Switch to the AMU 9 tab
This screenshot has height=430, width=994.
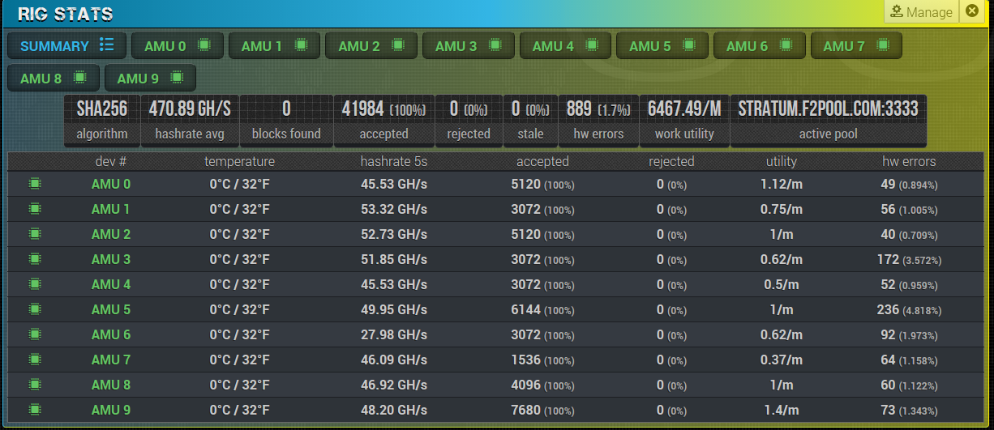(x=150, y=79)
